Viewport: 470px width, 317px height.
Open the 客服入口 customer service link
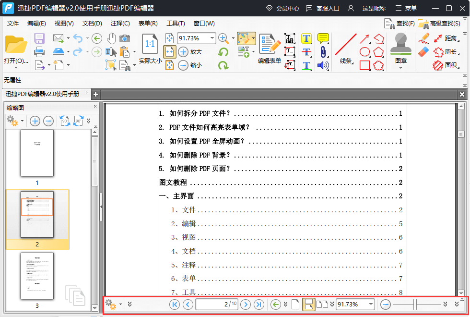point(322,8)
